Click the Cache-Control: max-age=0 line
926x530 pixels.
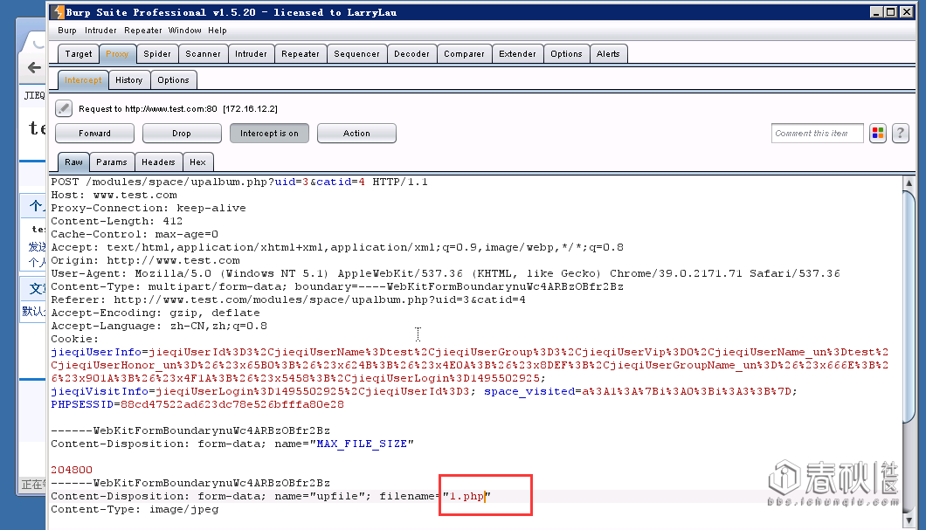pyautogui.click(x=135, y=234)
